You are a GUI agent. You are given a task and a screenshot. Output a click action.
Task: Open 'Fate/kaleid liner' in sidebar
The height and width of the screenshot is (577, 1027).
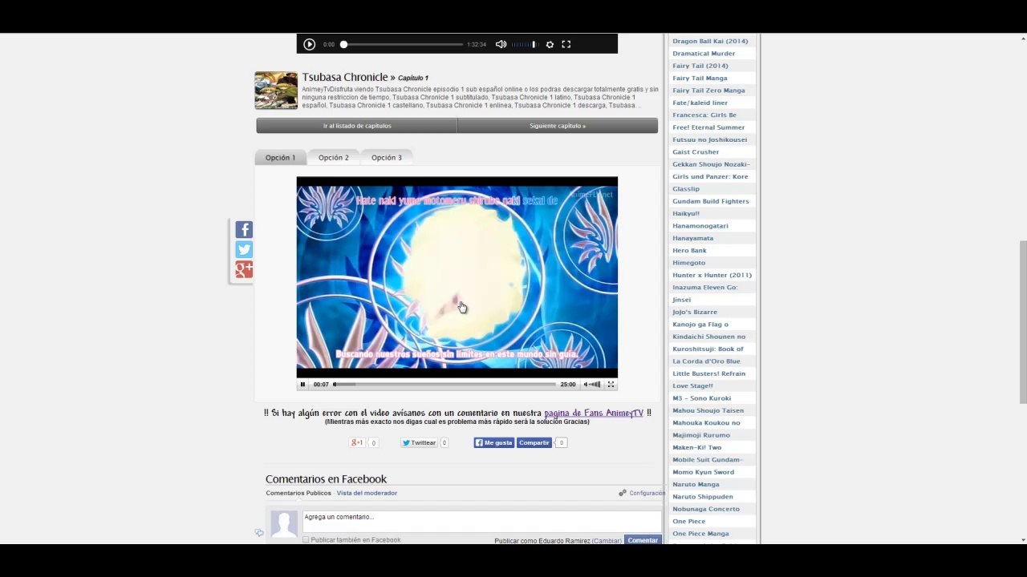[x=700, y=103]
